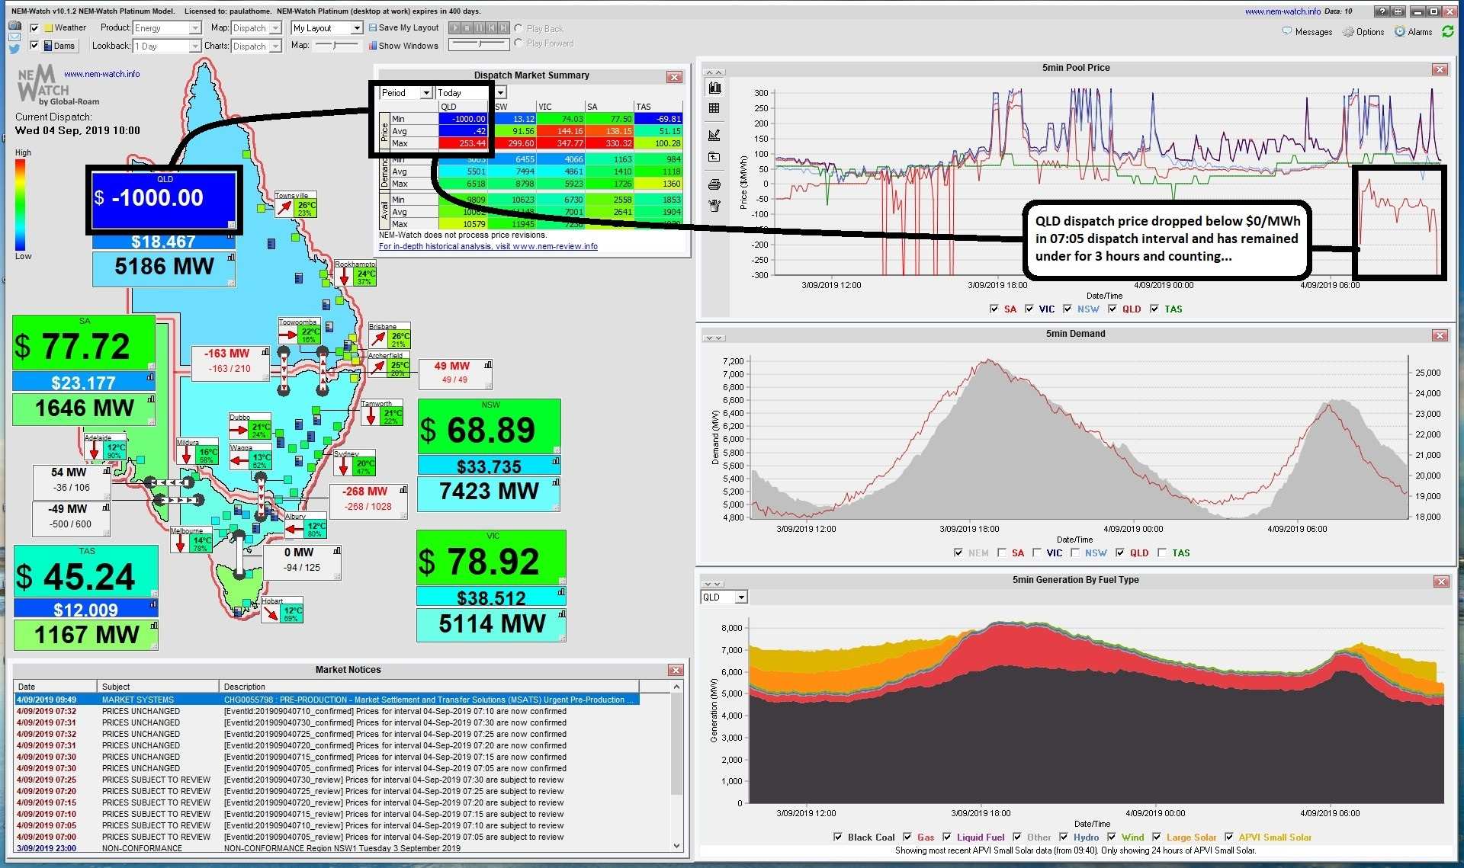Open the data table icon in the chart sidebar
Viewport: 1464px width, 868px height.
tap(714, 108)
